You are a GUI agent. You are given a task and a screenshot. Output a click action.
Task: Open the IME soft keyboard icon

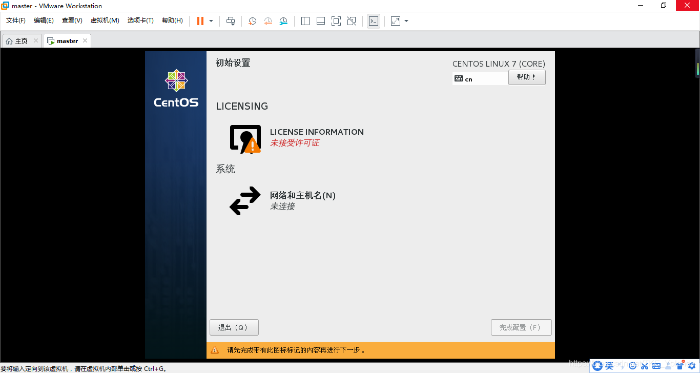pos(656,366)
